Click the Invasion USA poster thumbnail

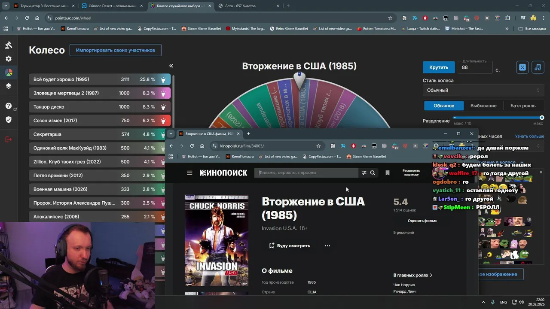217,241
